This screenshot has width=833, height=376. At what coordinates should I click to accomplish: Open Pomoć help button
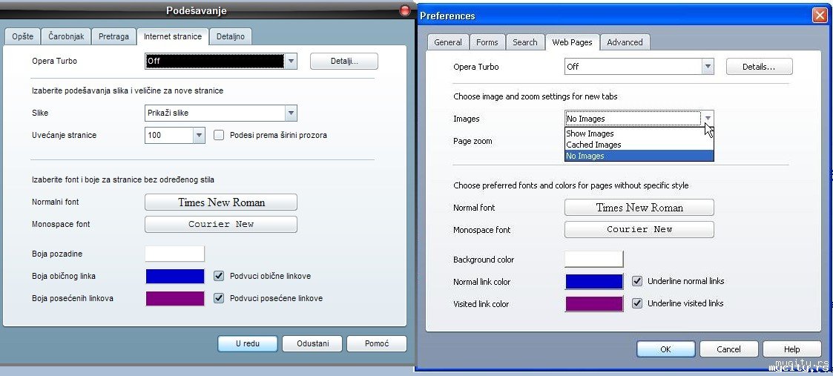point(377,343)
